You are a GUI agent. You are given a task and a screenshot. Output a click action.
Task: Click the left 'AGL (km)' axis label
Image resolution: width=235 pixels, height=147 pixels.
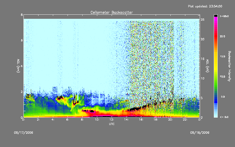click(x=18, y=66)
